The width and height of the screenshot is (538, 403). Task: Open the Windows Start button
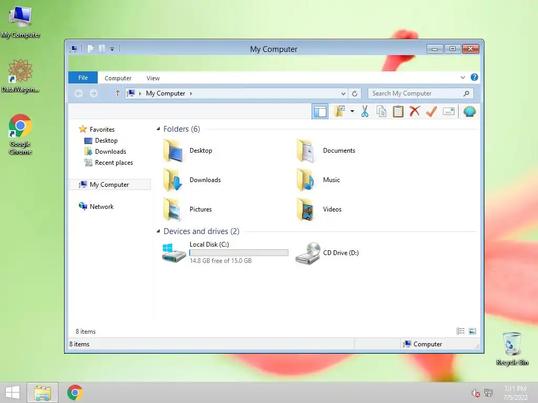[13, 392]
